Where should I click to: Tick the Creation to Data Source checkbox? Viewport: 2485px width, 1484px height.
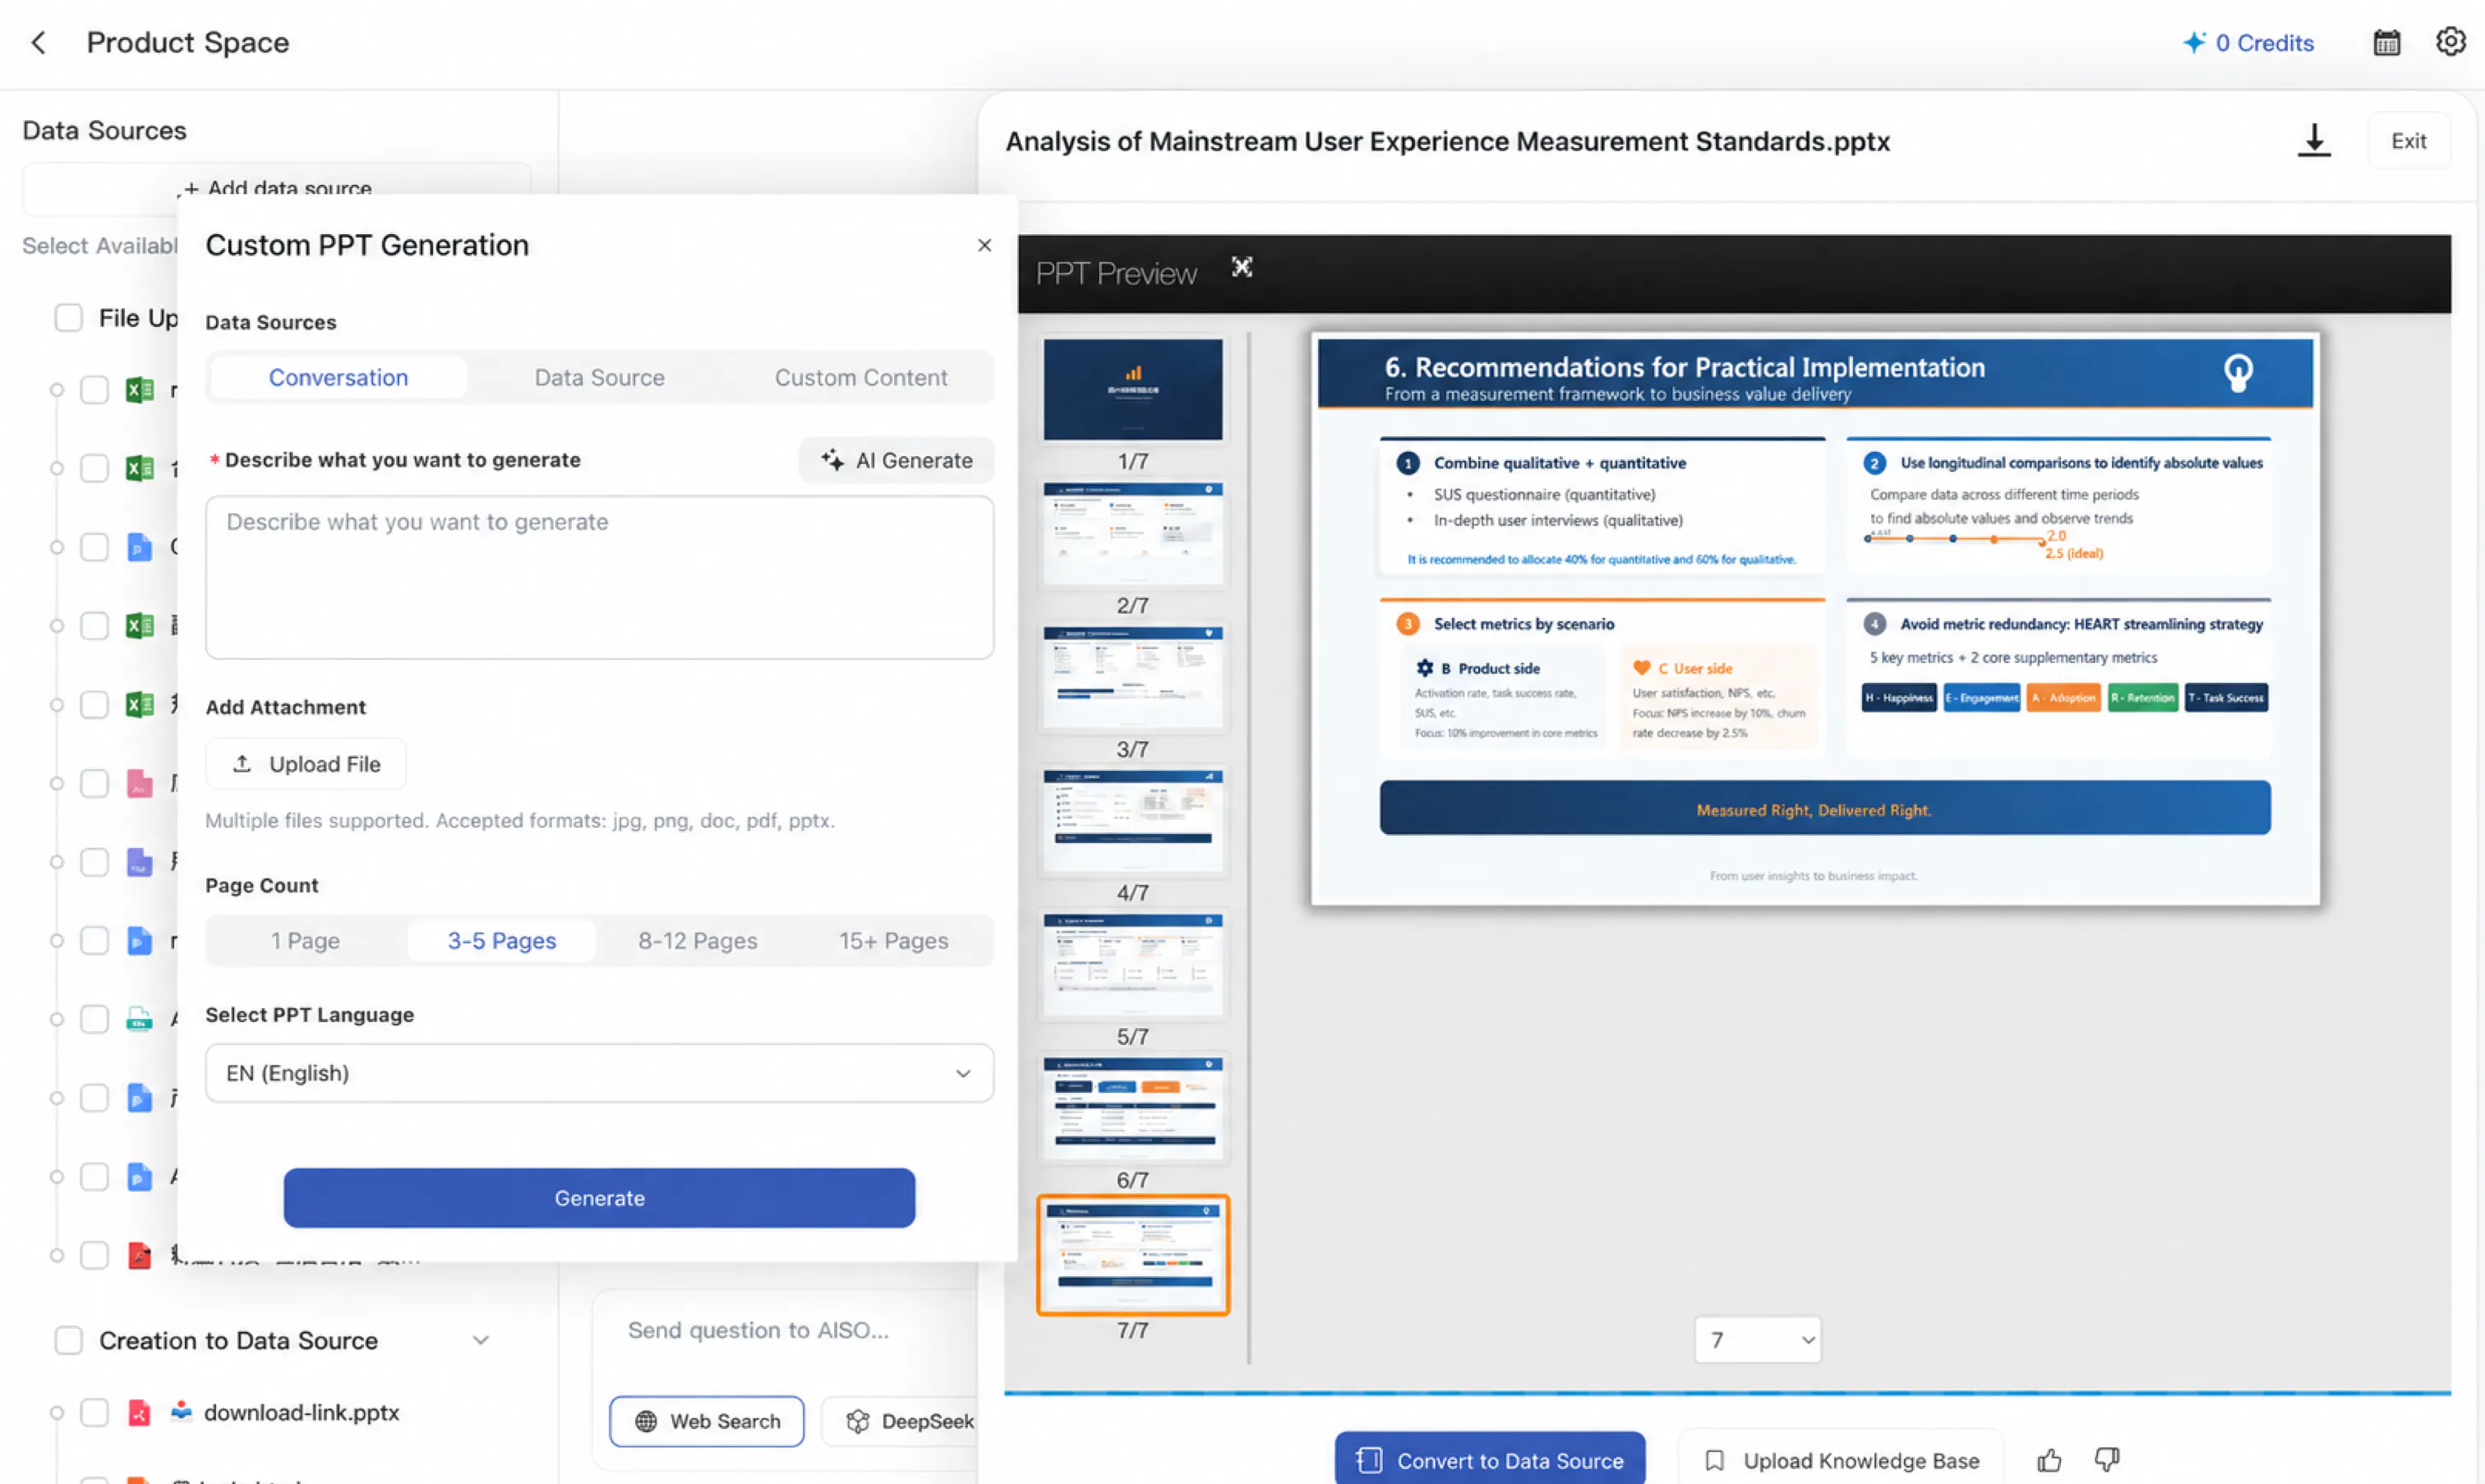(68, 1340)
